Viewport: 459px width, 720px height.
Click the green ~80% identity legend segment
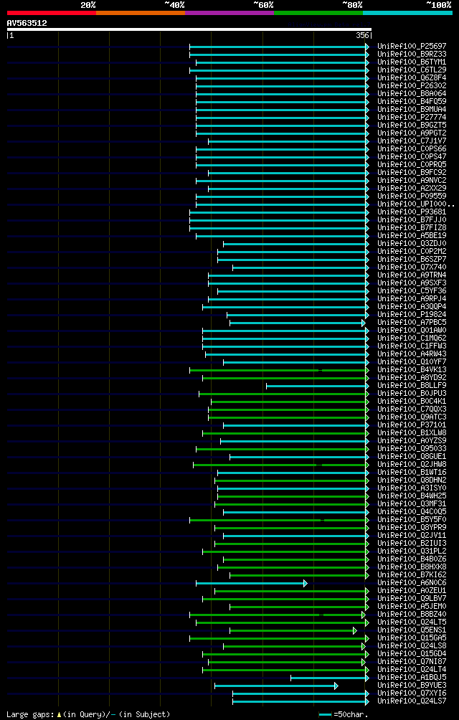[318, 13]
